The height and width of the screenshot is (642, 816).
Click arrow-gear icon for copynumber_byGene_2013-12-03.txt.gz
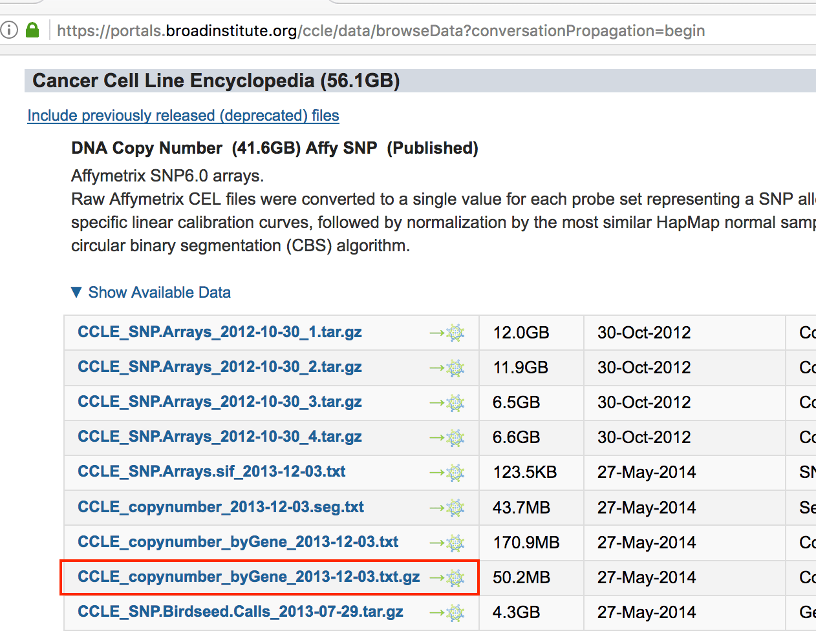[x=447, y=577]
